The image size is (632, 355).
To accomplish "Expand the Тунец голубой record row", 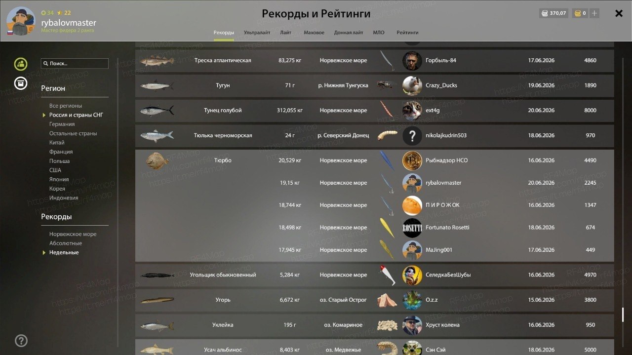I will 374,111.
